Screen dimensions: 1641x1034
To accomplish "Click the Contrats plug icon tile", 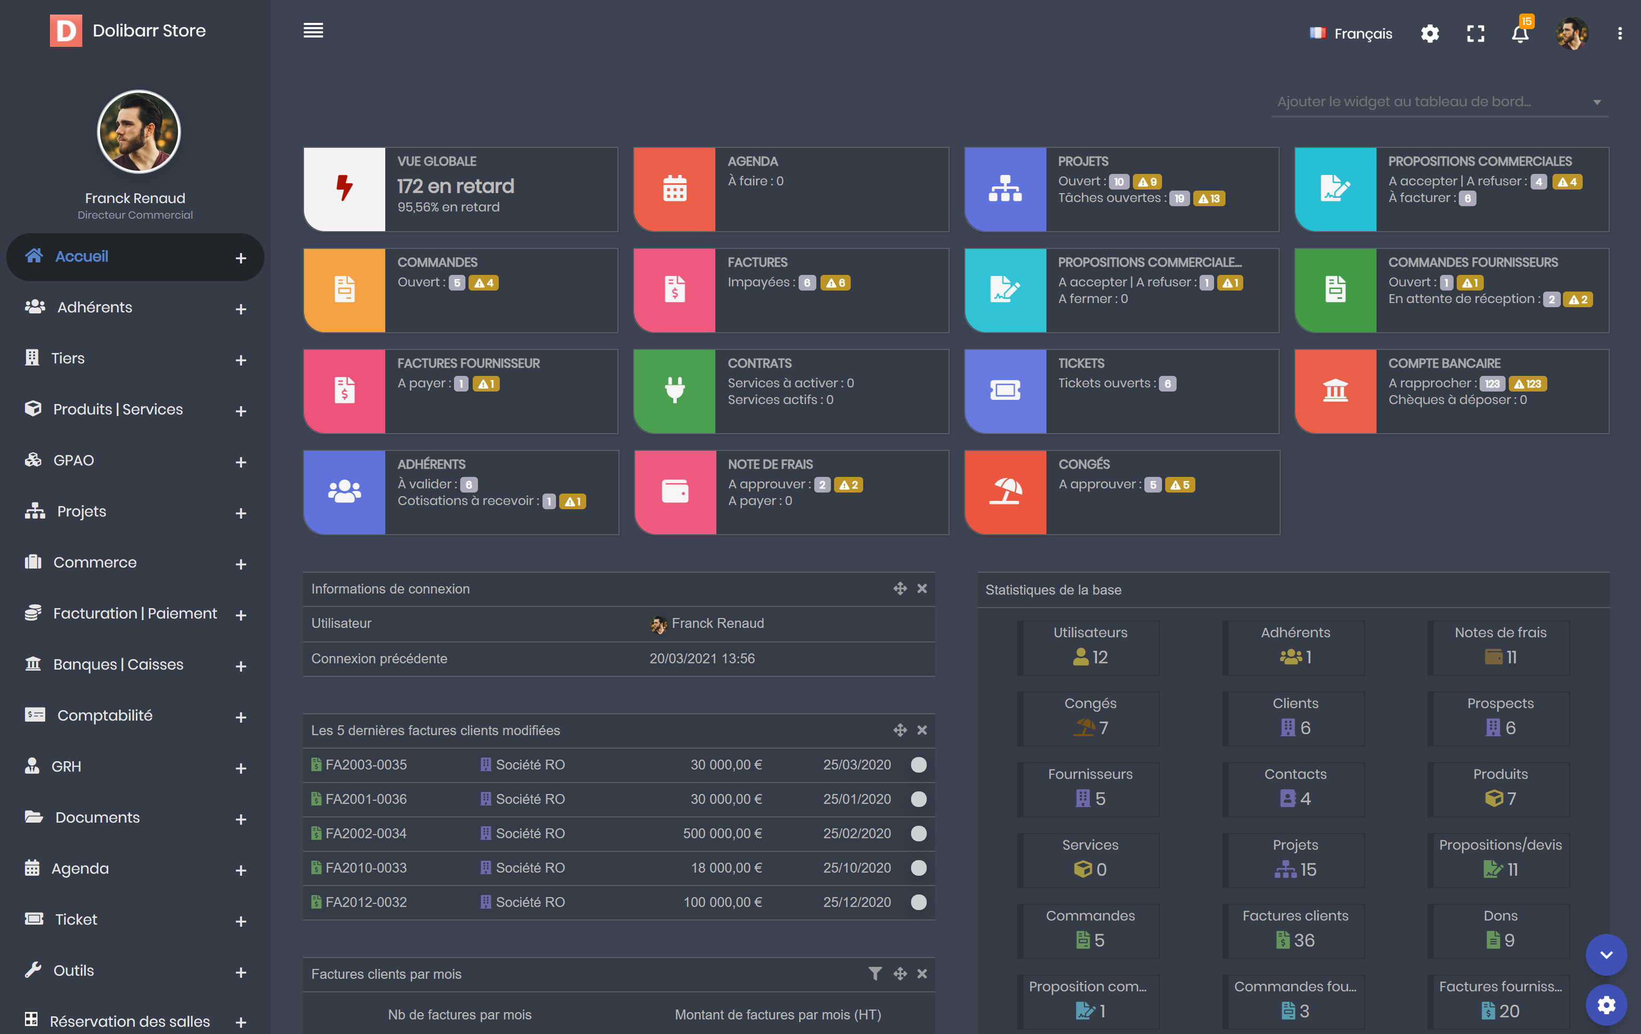I will coord(674,390).
